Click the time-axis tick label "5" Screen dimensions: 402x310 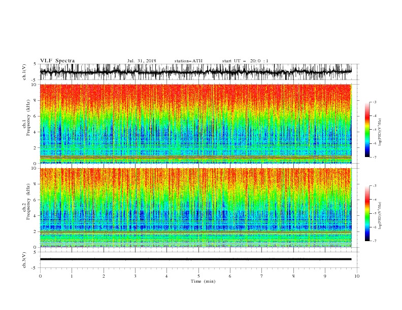tap(198, 276)
